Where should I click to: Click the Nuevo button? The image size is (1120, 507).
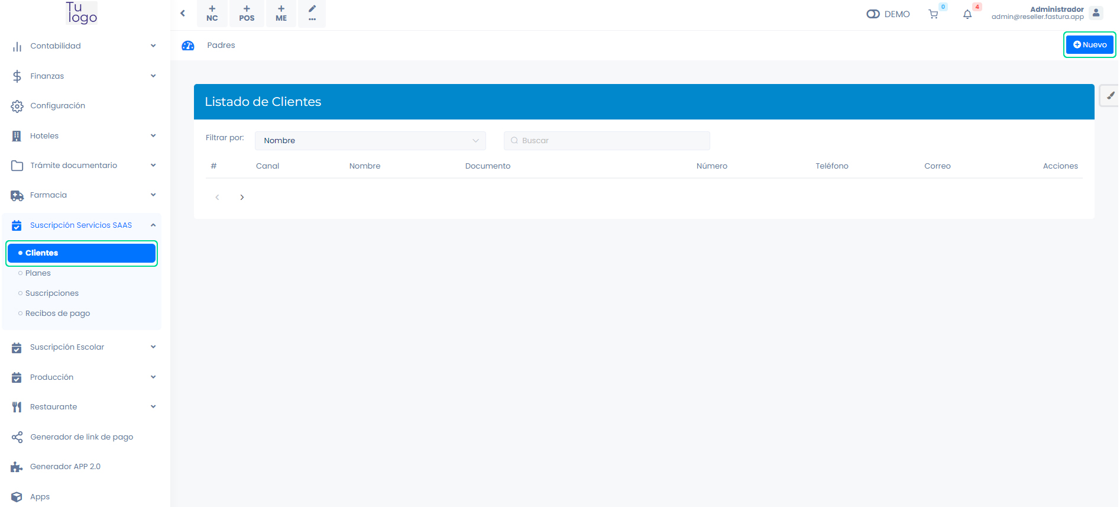click(1089, 45)
